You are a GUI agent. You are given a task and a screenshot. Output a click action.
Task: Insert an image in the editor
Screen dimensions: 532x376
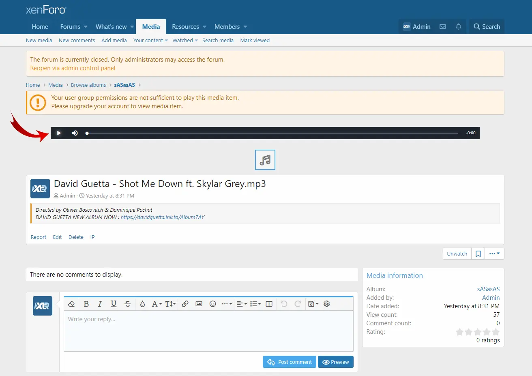pyautogui.click(x=199, y=304)
